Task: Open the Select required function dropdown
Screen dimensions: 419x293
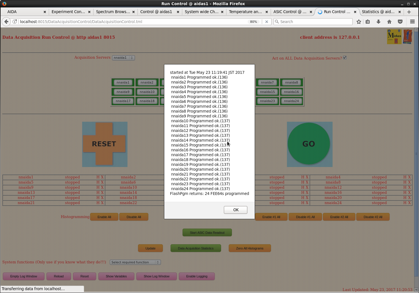Action: pos(135,262)
